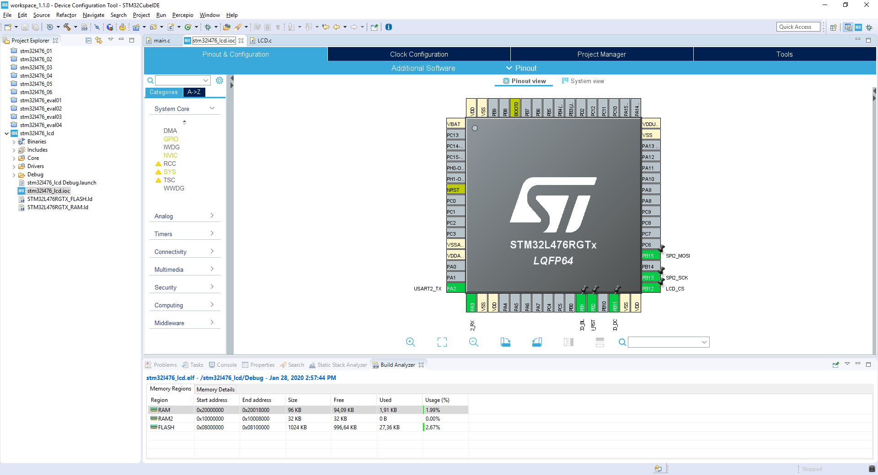Screen dimensions: 878x475
Task: Switch to System view
Action: tap(583, 81)
